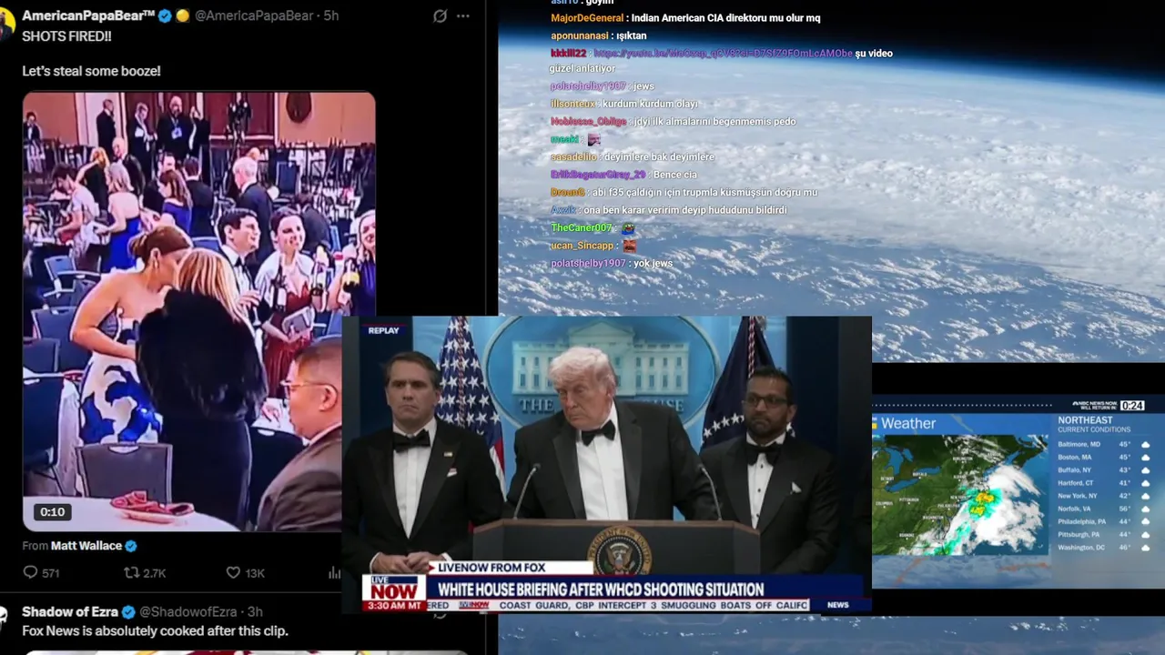Click the 'SHOTS FIRED!!' tweet text
The width and height of the screenshot is (1165, 655).
(x=66, y=36)
